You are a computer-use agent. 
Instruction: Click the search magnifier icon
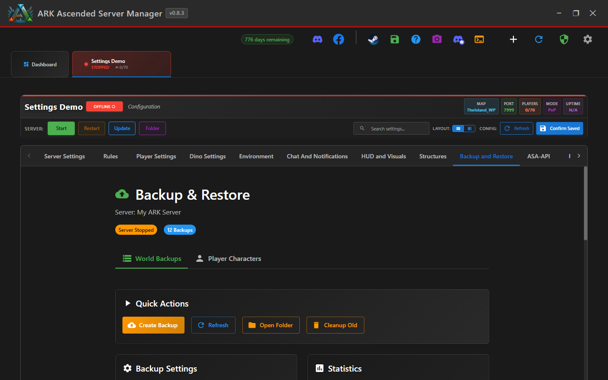tap(362, 128)
